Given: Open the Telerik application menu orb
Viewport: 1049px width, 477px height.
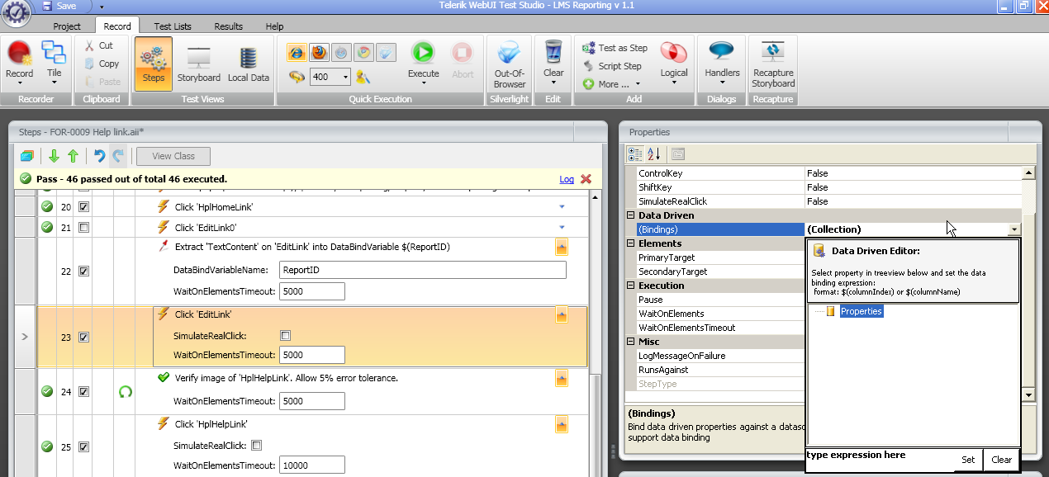Looking at the screenshot, I should tap(17, 14).
